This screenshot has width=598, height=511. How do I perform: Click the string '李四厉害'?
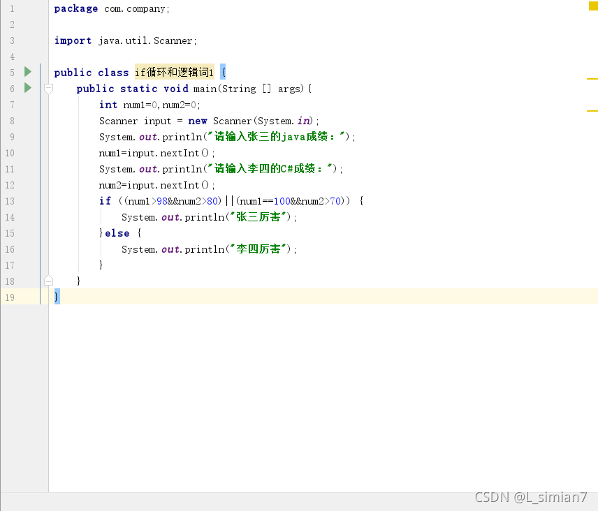pyautogui.click(x=258, y=249)
